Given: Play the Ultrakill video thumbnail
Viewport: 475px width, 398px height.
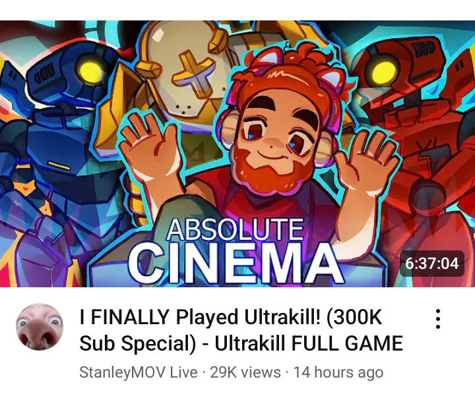Looking at the screenshot, I should coord(237,154).
